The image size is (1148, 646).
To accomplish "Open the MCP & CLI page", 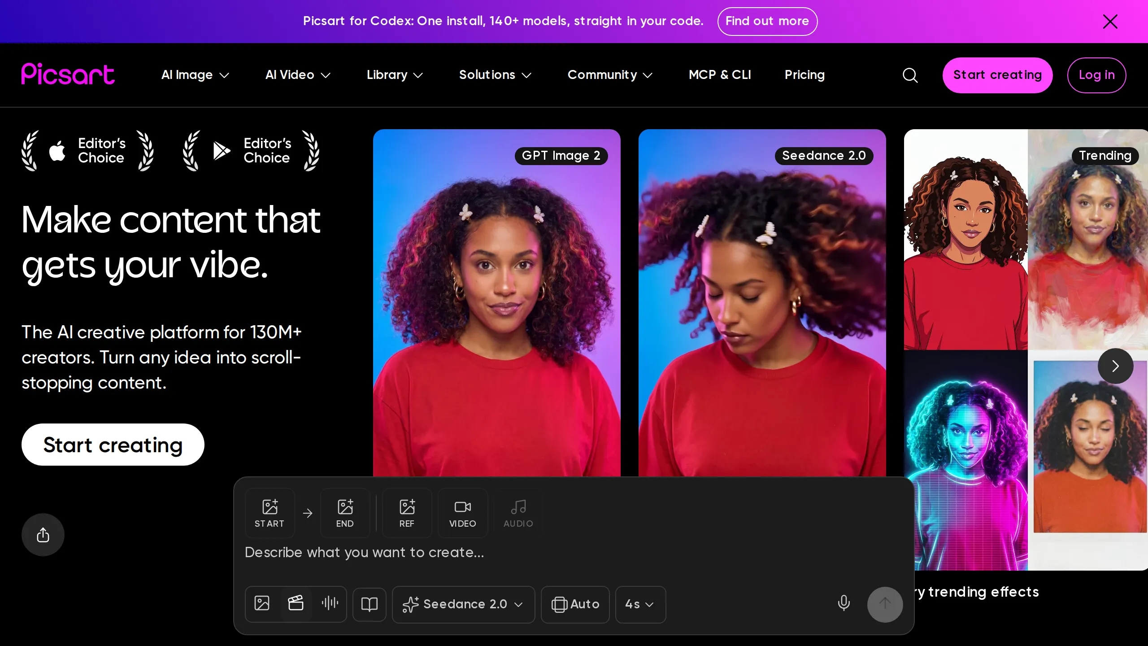I will coord(719,75).
